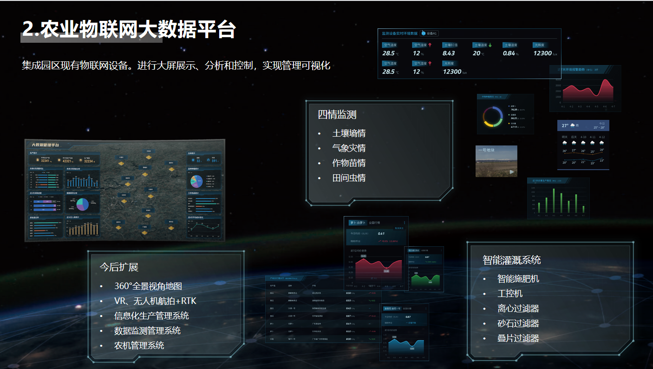The height and width of the screenshot is (369, 653).
Task: Click the weather icon under 明天
Action: (x=565, y=143)
